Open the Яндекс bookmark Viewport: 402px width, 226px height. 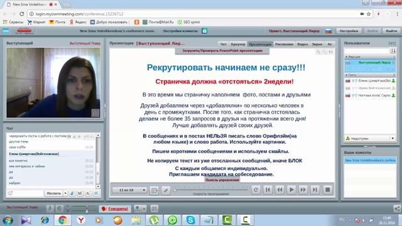click(x=79, y=22)
